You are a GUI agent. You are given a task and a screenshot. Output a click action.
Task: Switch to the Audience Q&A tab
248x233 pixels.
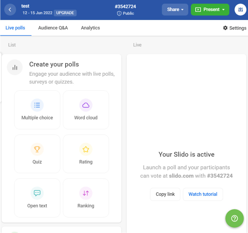pos(53,28)
